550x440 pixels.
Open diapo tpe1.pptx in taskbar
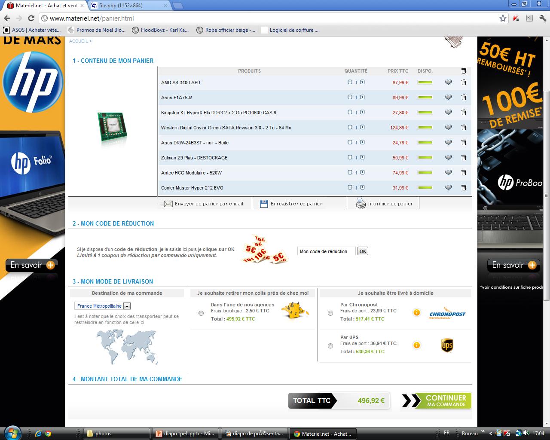(185, 434)
